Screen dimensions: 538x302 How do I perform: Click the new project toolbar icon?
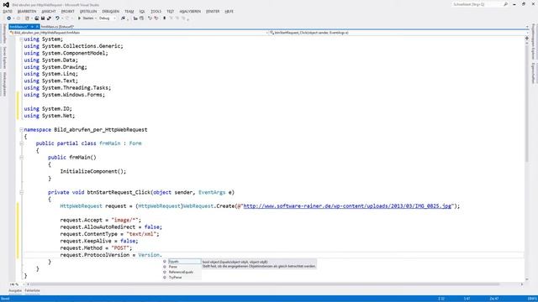tap(27, 18)
